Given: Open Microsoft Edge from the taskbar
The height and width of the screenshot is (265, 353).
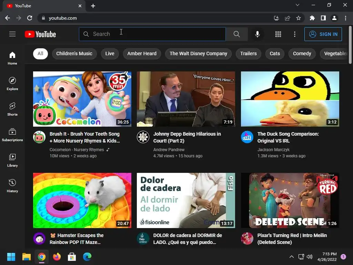Looking at the screenshot, I should point(87,257).
